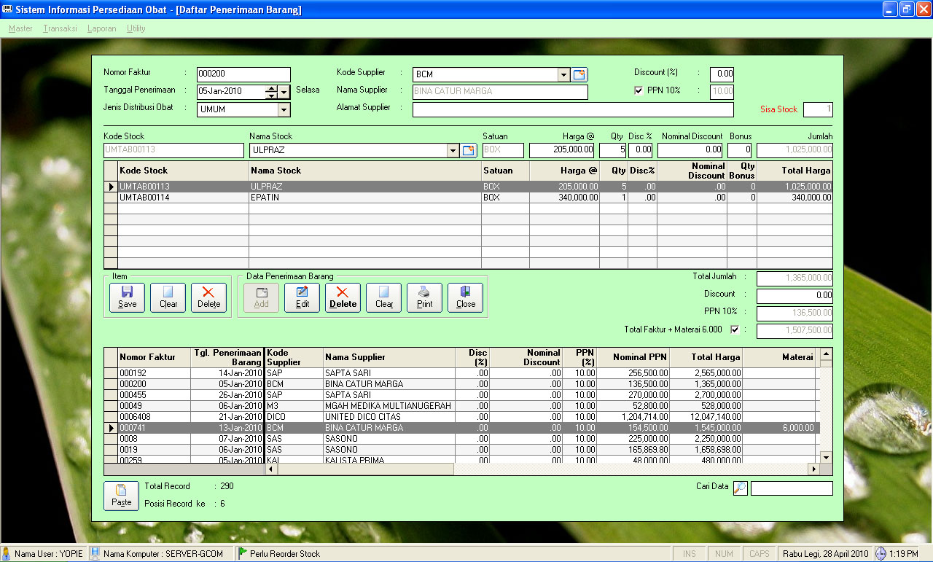
Task: Open the Transaksi menu
Action: (60, 28)
